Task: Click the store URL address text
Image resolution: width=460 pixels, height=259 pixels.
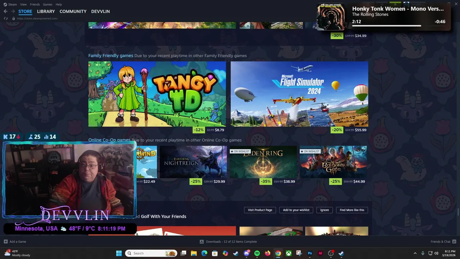Action: click(37, 18)
